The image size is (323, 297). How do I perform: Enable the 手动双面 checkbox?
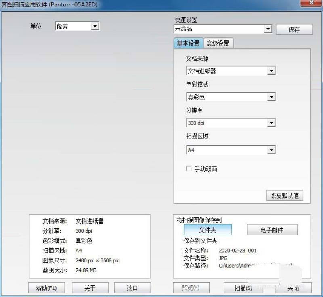coord(189,168)
